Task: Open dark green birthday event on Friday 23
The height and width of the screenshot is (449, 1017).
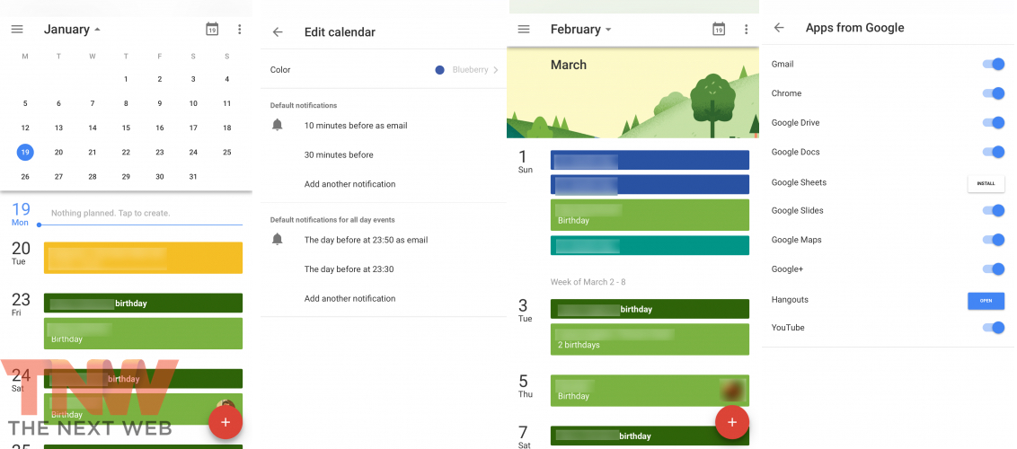Action: click(x=144, y=304)
